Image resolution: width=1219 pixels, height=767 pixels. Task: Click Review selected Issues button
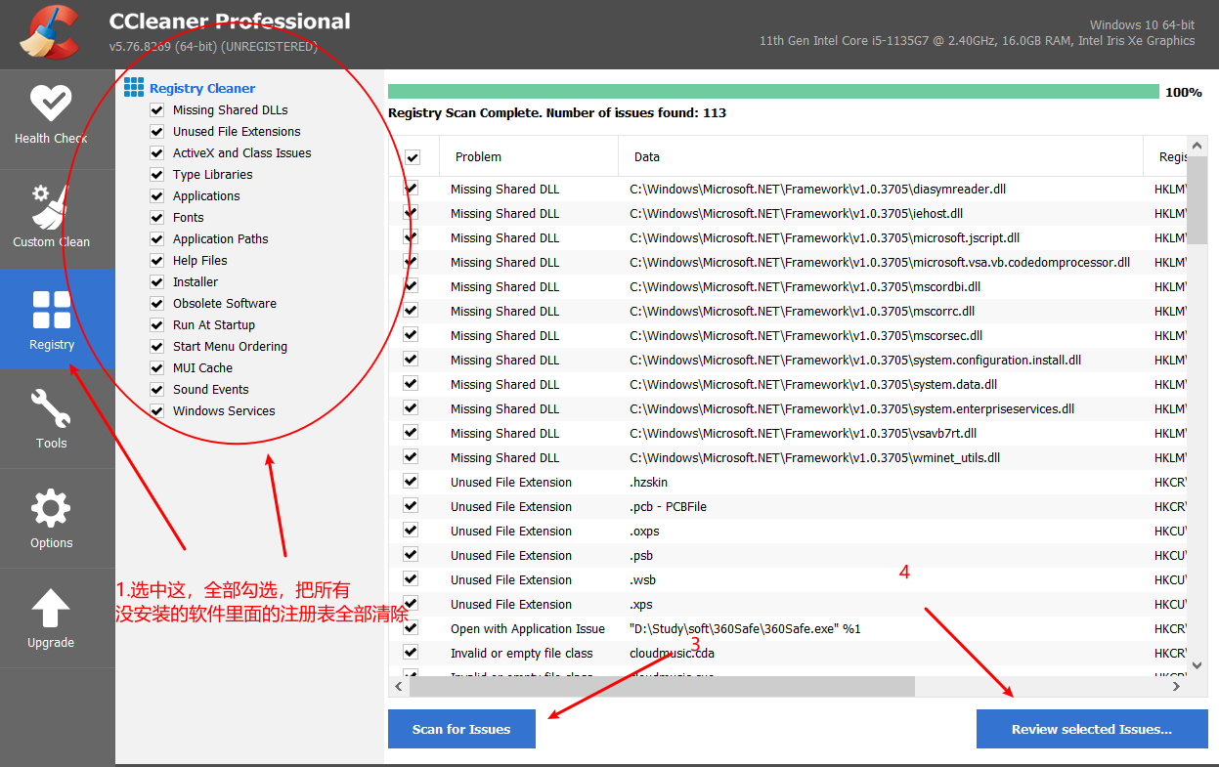1091,729
